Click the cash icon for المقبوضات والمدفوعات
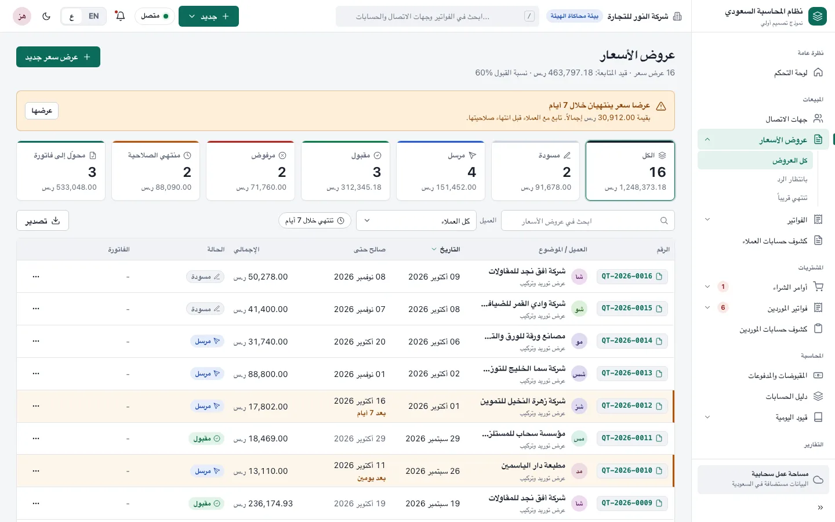The width and height of the screenshot is (835, 522). pyautogui.click(x=818, y=375)
